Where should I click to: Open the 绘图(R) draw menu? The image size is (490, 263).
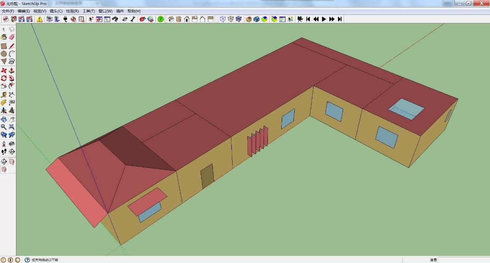pos(72,11)
